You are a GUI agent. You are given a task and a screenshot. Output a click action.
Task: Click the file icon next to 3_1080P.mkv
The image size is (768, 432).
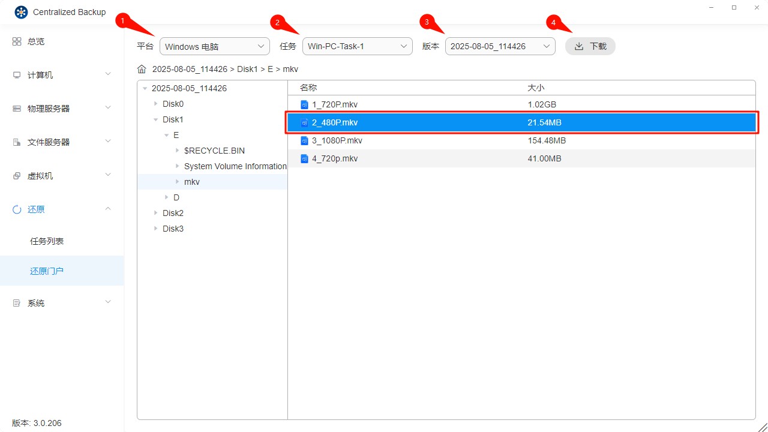pyautogui.click(x=306, y=140)
